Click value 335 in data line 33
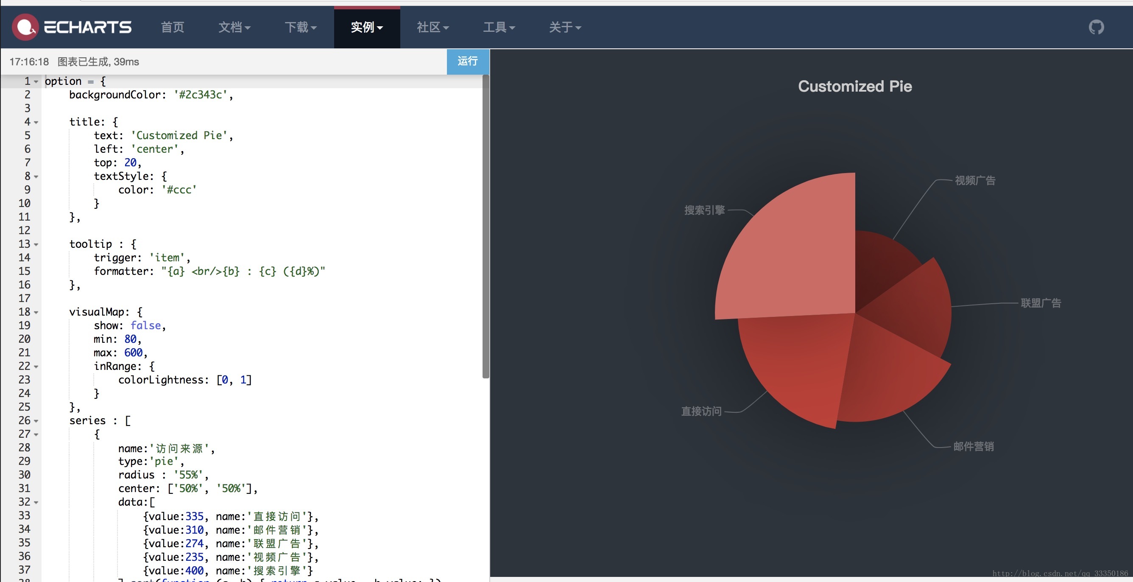Screen dimensions: 1133x582 click(x=194, y=516)
